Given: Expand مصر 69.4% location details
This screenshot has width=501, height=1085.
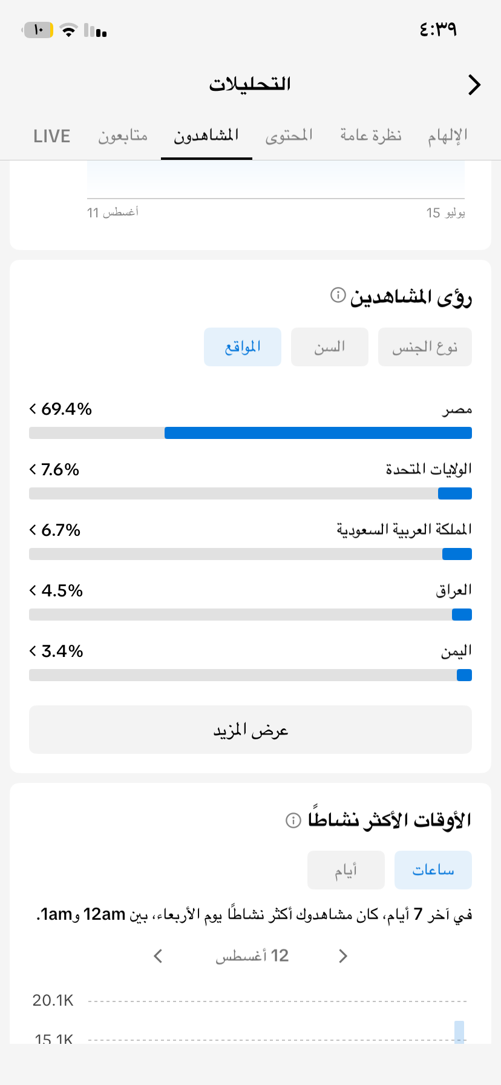Looking at the screenshot, I should (250, 409).
